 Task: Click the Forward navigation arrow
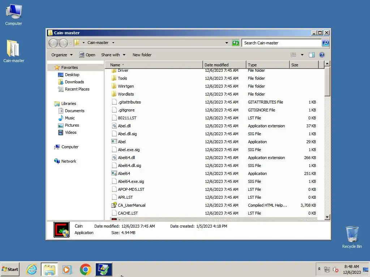[x=63, y=43]
